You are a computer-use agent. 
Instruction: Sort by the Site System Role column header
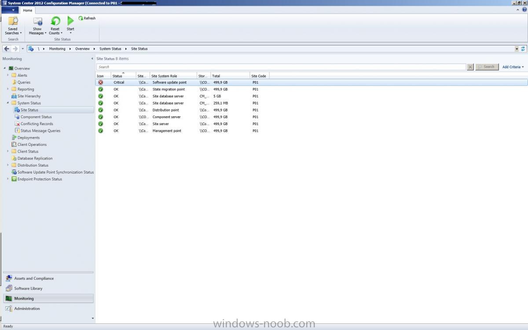(173, 76)
